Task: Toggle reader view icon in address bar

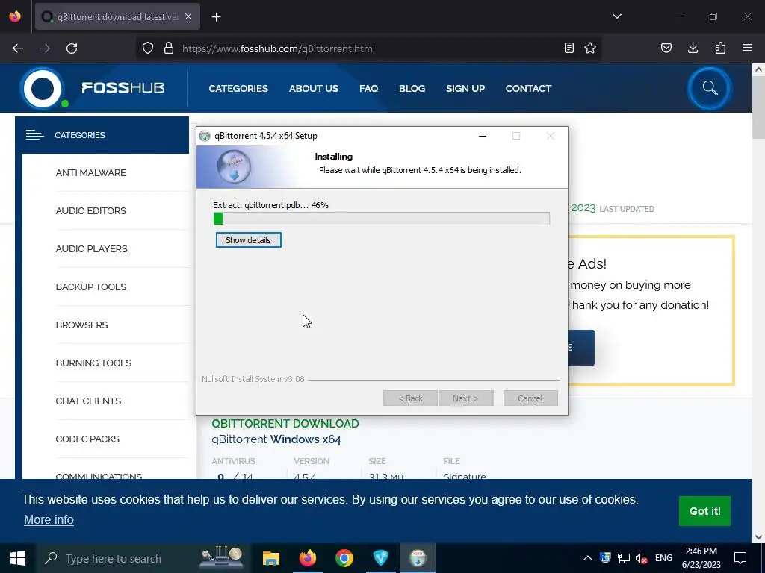Action: [569, 48]
